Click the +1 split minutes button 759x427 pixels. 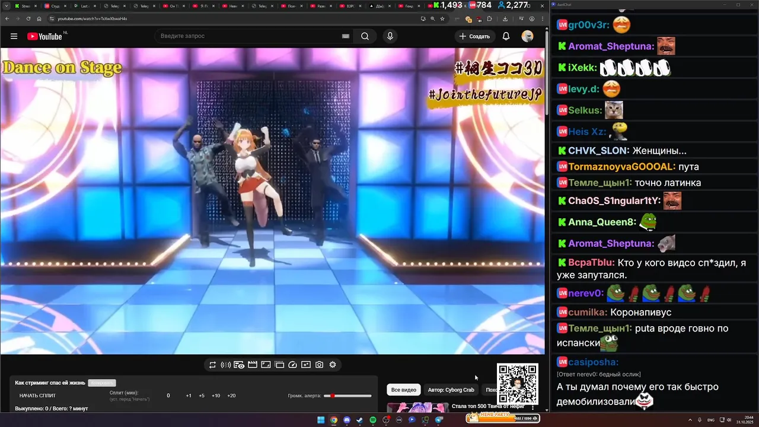(189, 396)
